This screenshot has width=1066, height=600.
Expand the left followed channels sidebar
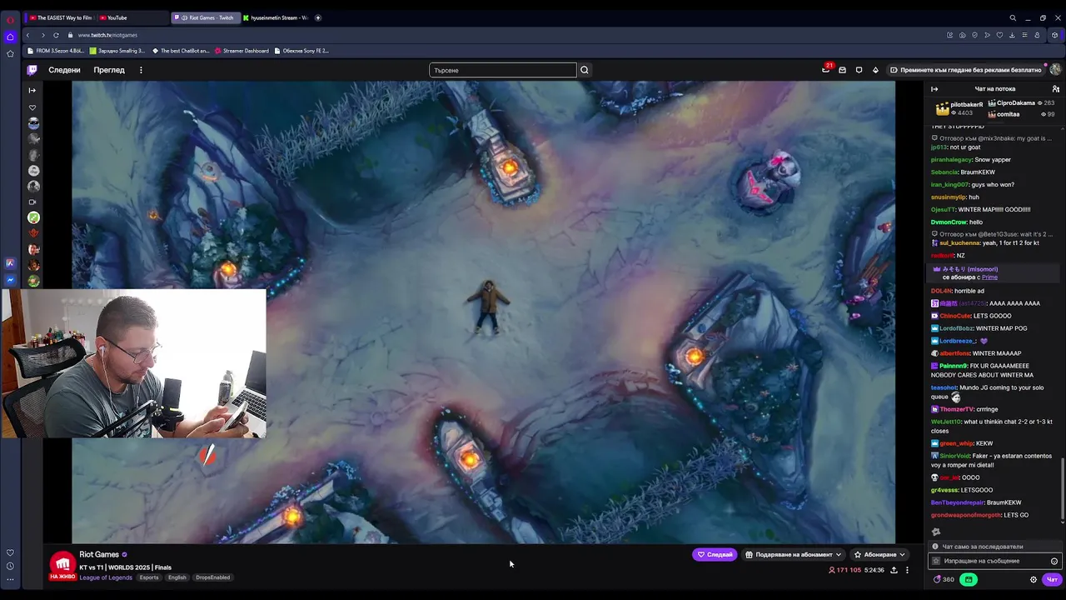click(32, 90)
